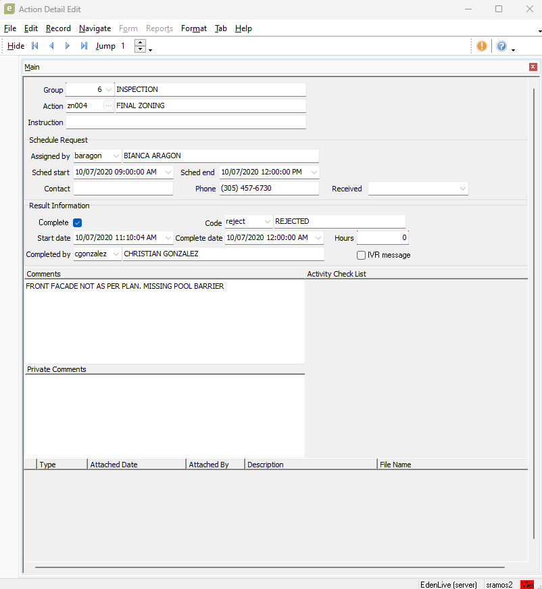Go to the first record navigation icon
Screen dimensions: 542x589
tap(35, 46)
